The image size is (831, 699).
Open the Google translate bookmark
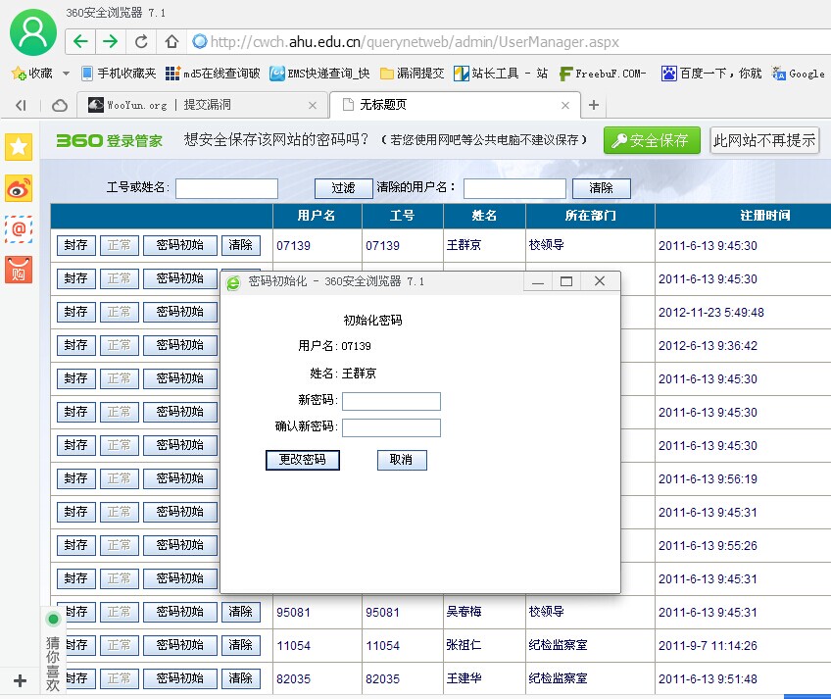coord(799,74)
